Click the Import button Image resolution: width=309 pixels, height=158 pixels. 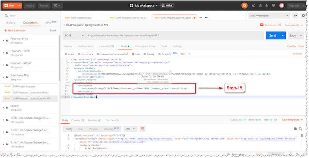pyautogui.click(x=29, y=5)
